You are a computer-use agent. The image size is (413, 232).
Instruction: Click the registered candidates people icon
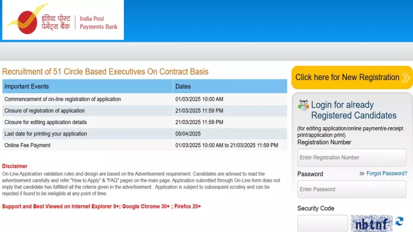(x=303, y=105)
